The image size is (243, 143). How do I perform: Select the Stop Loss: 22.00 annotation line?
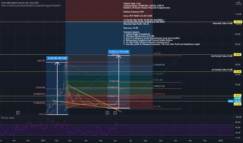coord(131,28)
